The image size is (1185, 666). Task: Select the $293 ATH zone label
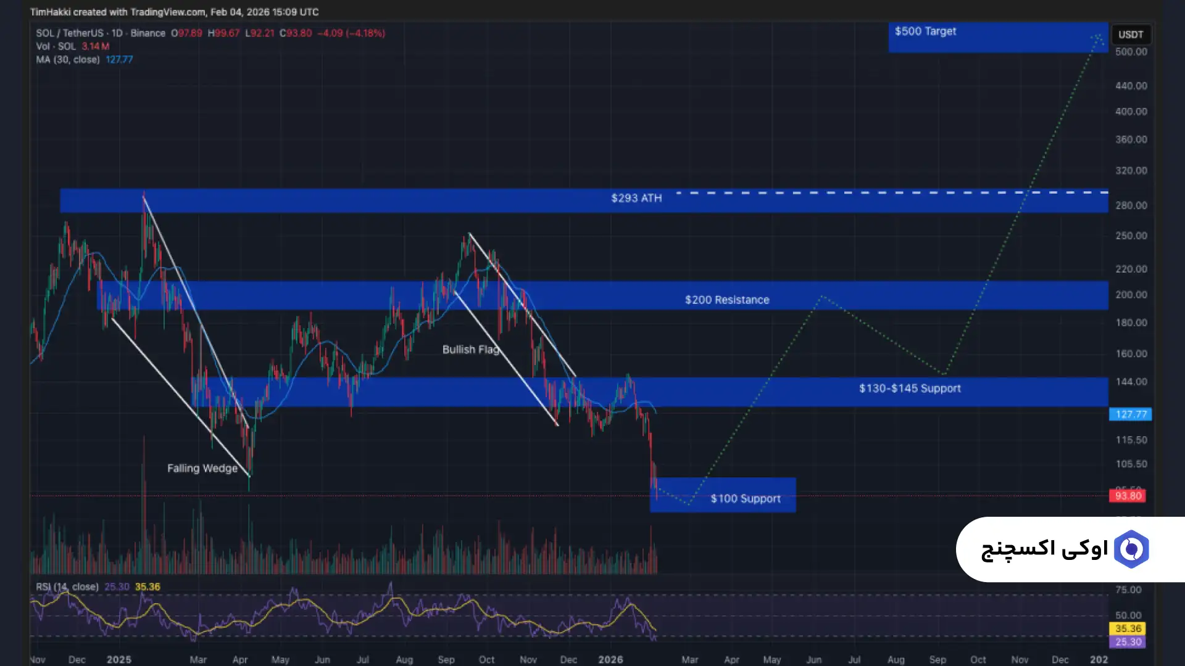point(636,198)
